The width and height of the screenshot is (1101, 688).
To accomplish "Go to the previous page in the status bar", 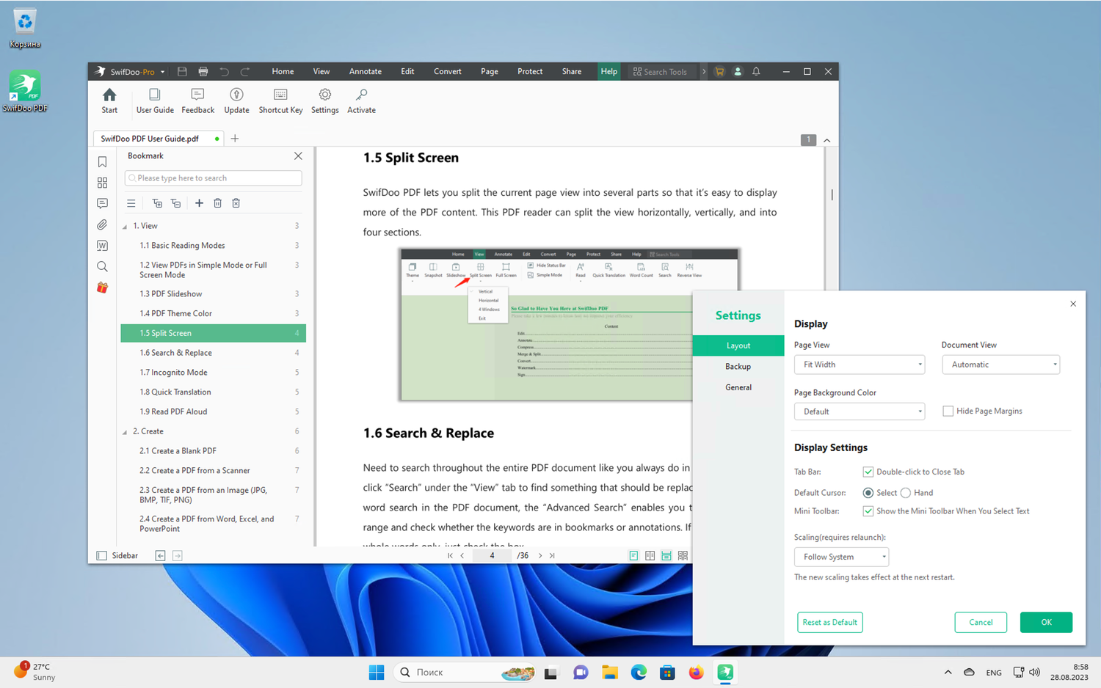I will 462,556.
